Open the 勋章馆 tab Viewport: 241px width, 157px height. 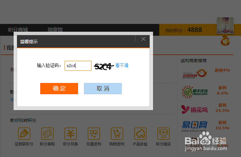(55, 30)
